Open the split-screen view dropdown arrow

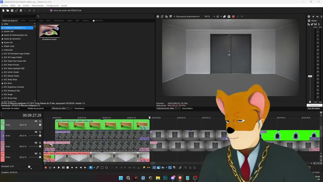[x=174, y=16]
